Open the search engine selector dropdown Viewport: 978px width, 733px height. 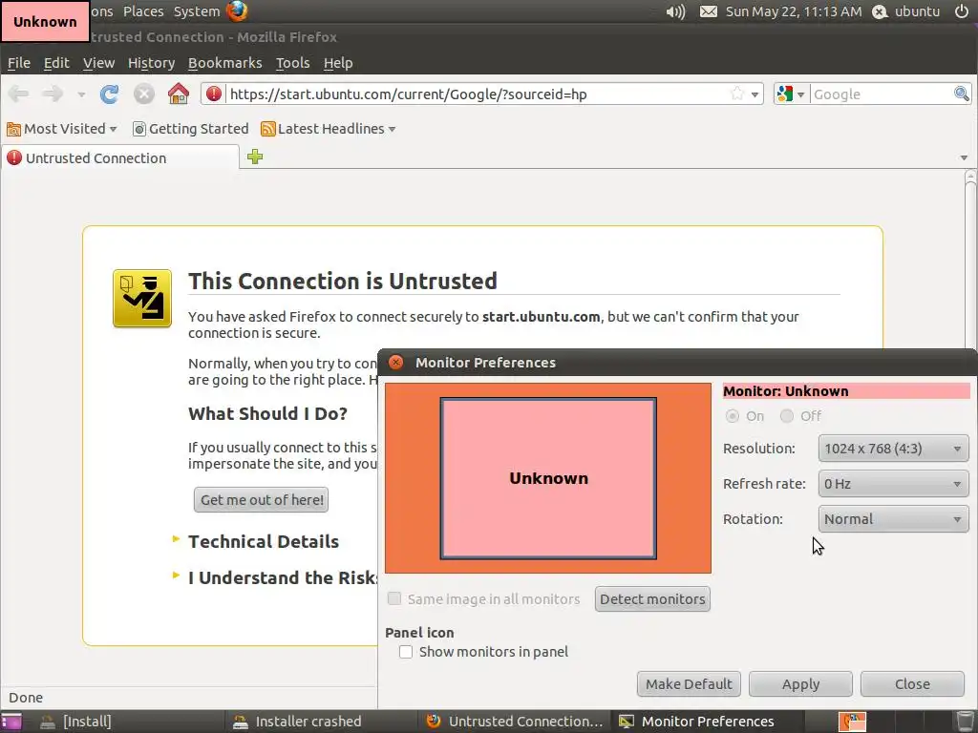coord(791,94)
